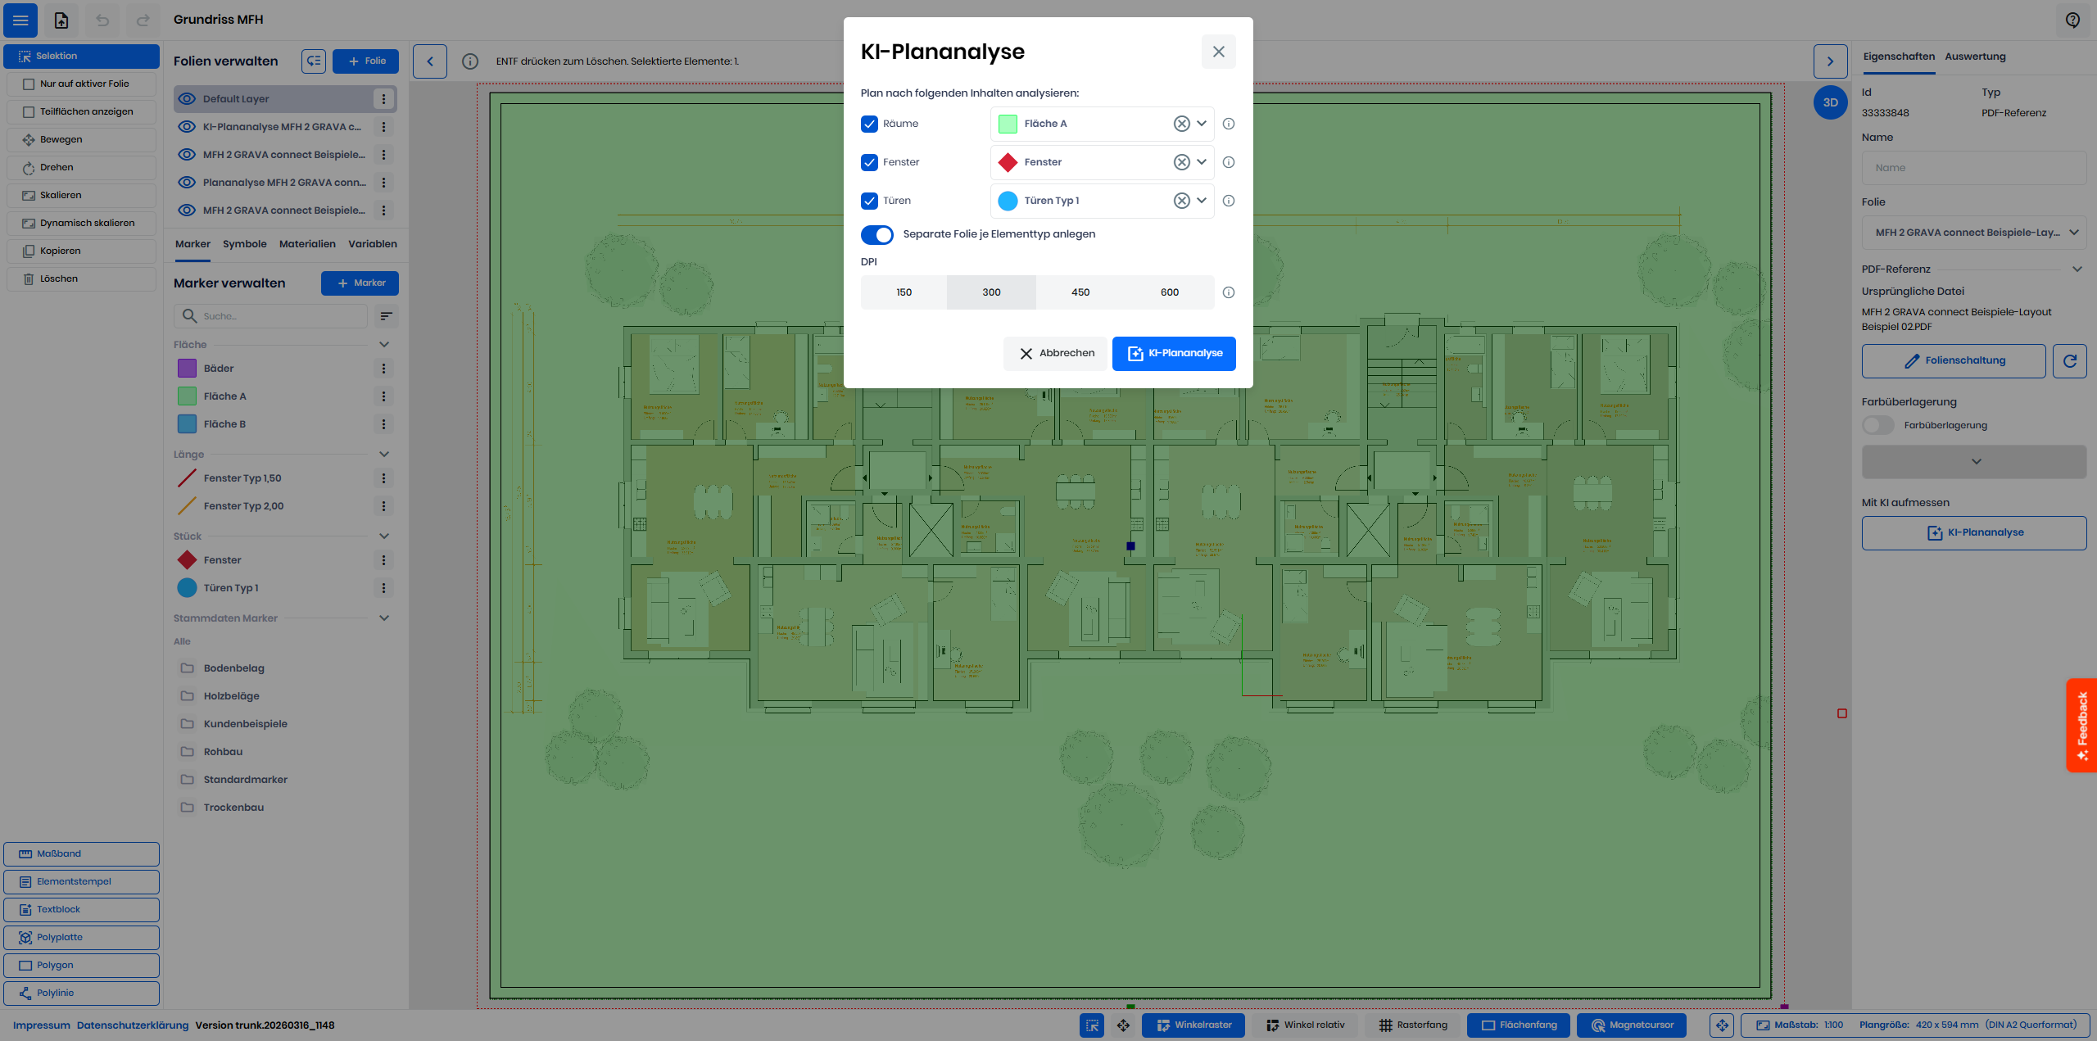Open the Symbole tab

[244, 244]
